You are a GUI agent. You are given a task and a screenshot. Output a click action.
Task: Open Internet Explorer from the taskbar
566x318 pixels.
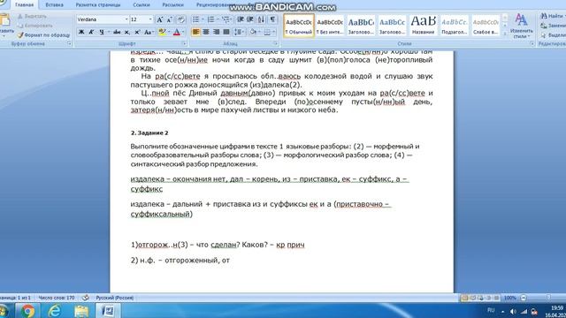click(55, 311)
